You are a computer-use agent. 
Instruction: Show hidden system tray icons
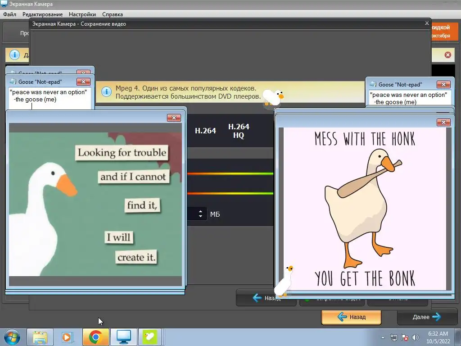383,338
